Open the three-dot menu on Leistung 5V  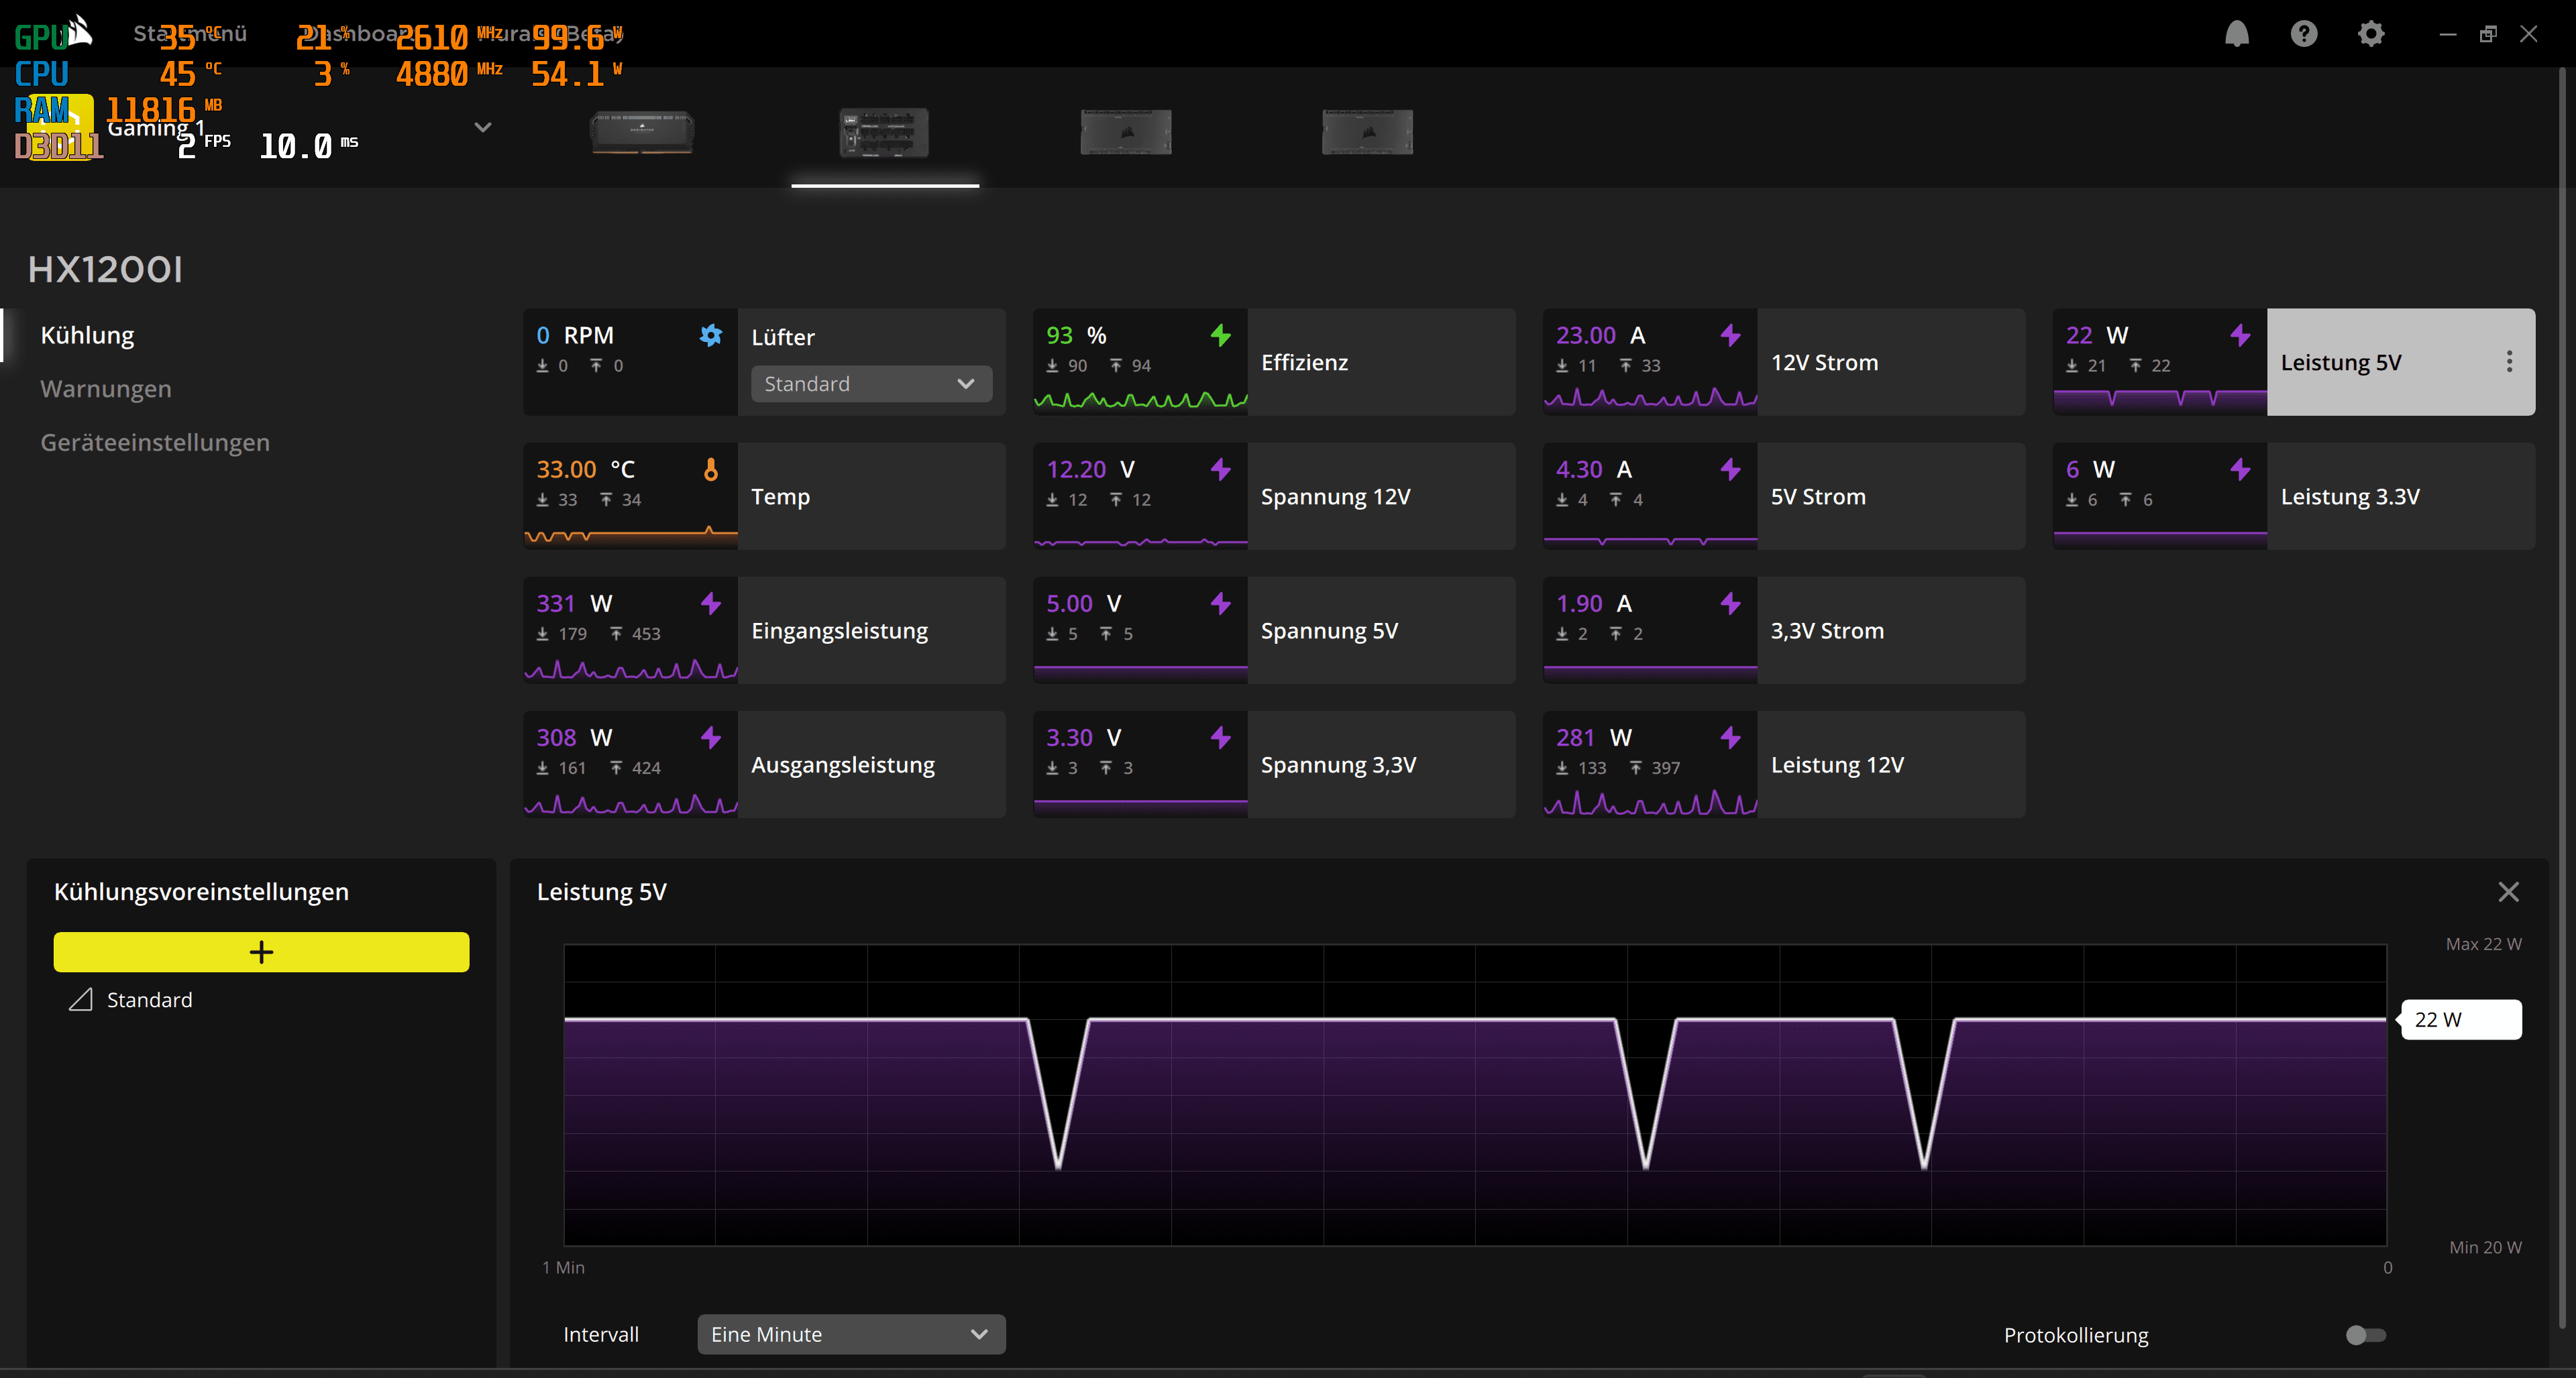pyautogui.click(x=2509, y=361)
